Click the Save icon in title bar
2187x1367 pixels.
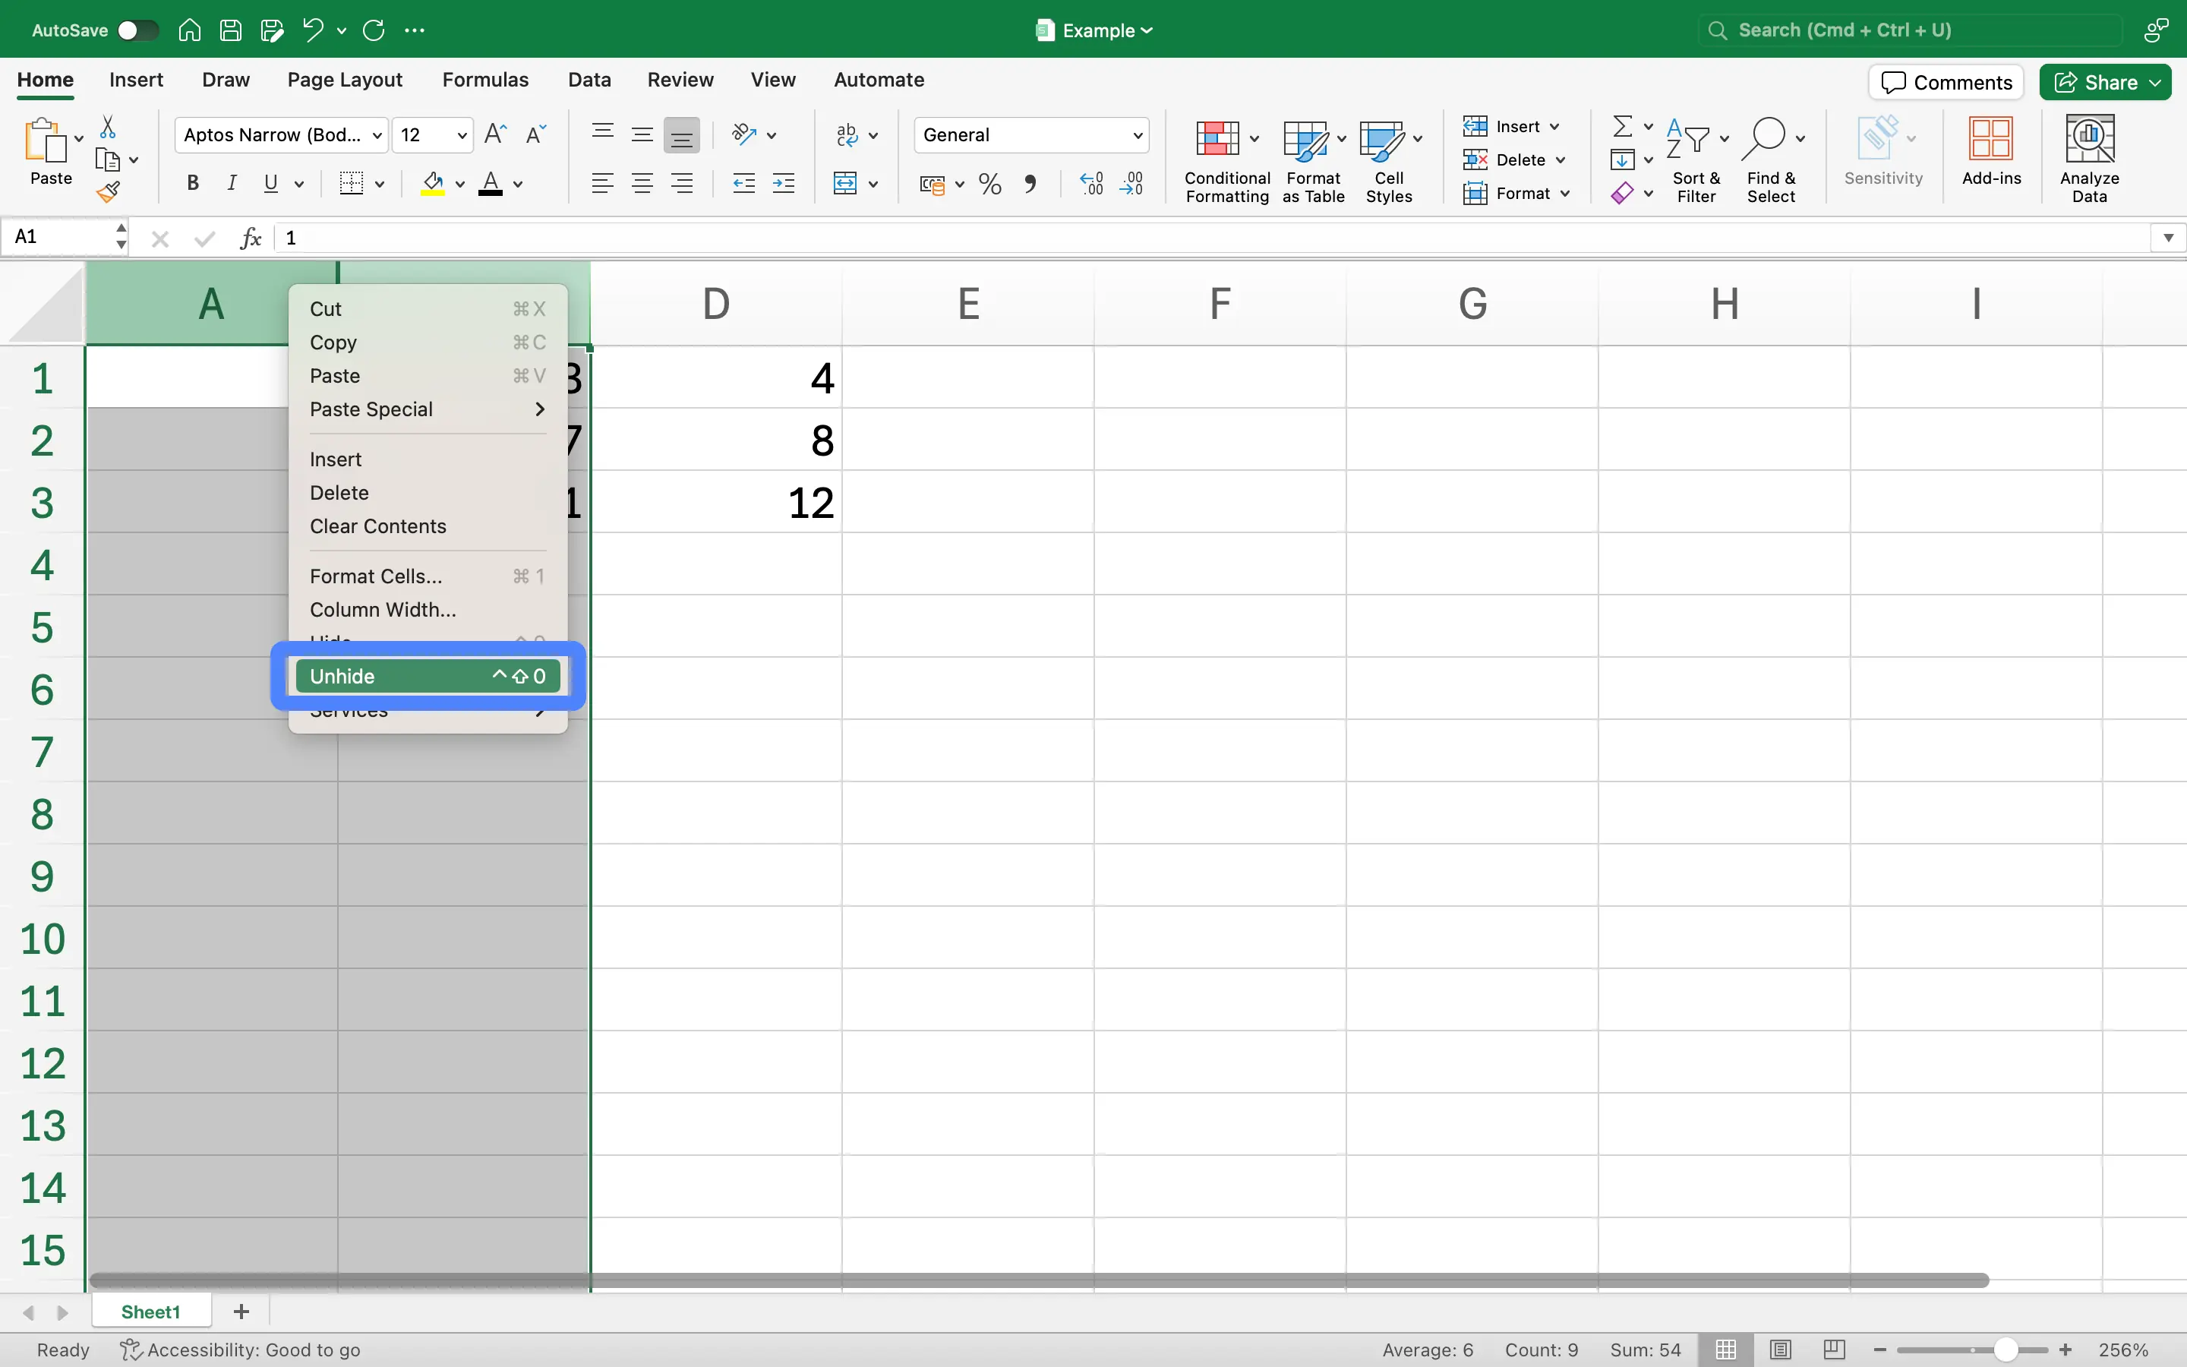coord(230,30)
